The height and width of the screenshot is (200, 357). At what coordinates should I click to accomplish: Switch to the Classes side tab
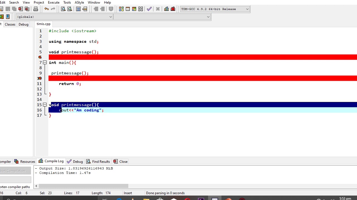point(10,24)
